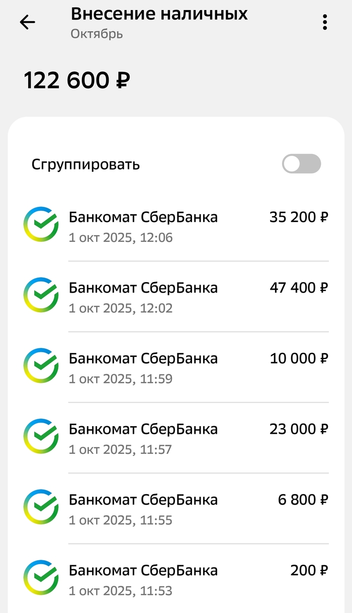Open the three-dot overflow menu

[325, 22]
